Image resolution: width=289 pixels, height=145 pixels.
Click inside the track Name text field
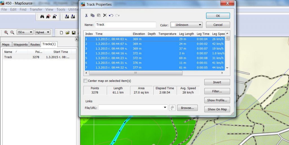click(x=126, y=25)
